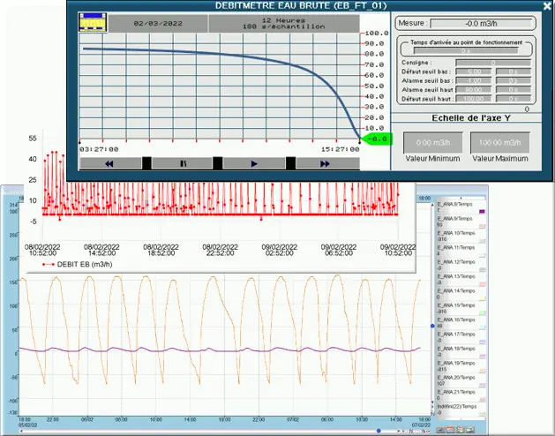This screenshot has height=436, width=555.
Task: Rewind the flowmeter trend with double-left arrows
Action: click(110, 163)
